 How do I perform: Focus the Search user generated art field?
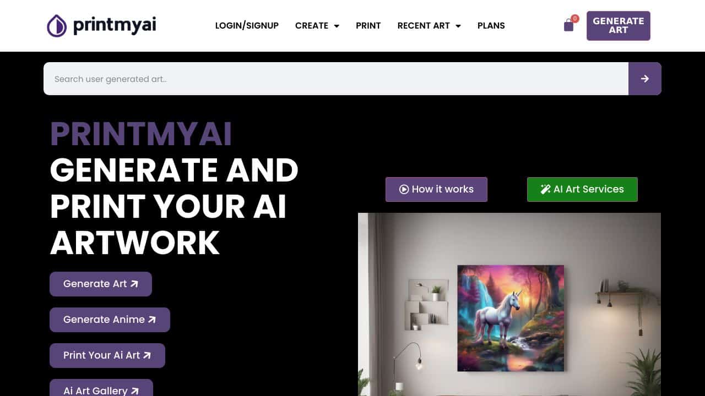pos(336,79)
